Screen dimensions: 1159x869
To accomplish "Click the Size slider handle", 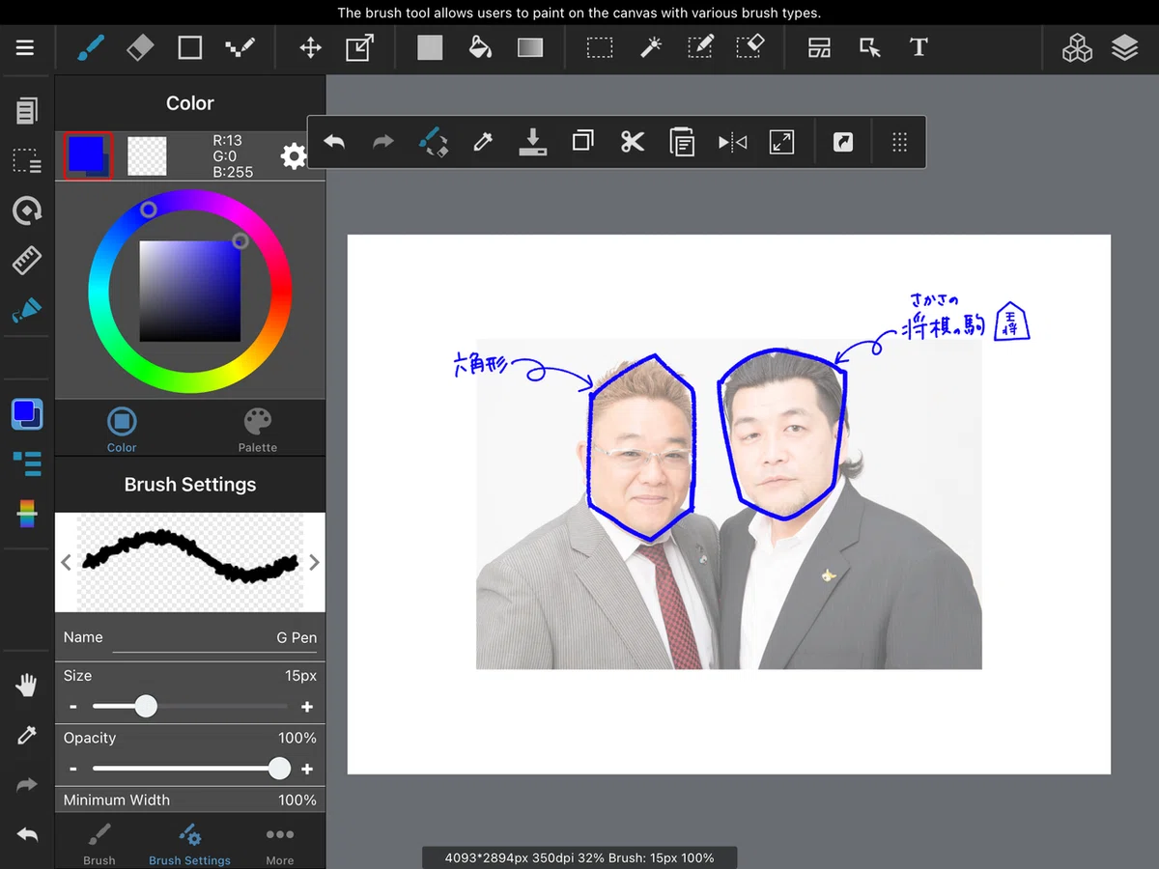I will point(146,707).
